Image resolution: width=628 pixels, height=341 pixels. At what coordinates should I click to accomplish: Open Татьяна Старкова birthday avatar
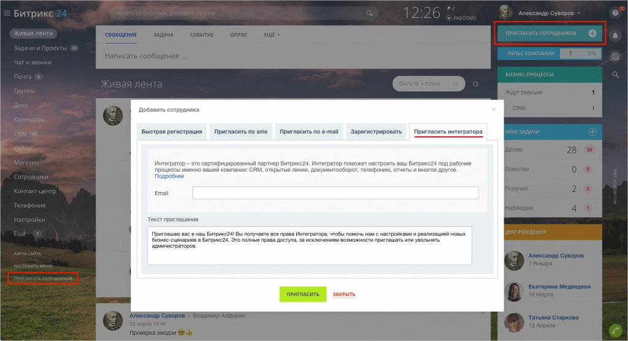(x=514, y=322)
